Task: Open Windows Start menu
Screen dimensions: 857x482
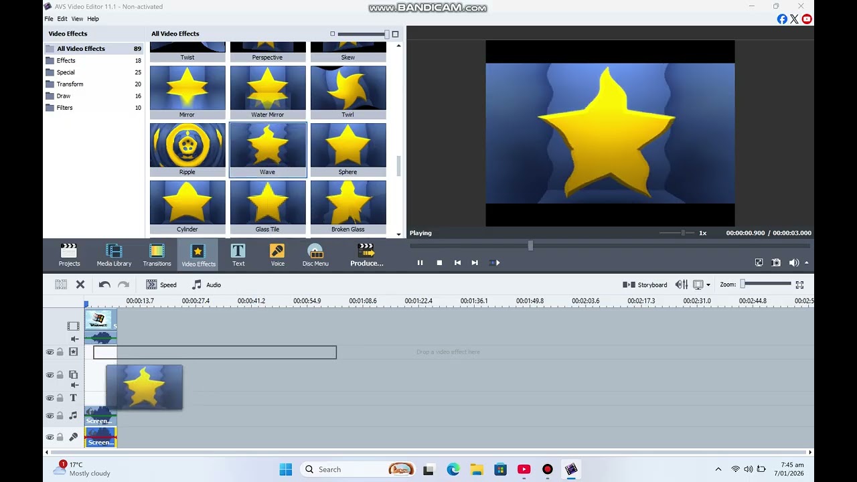Action: [x=286, y=469]
